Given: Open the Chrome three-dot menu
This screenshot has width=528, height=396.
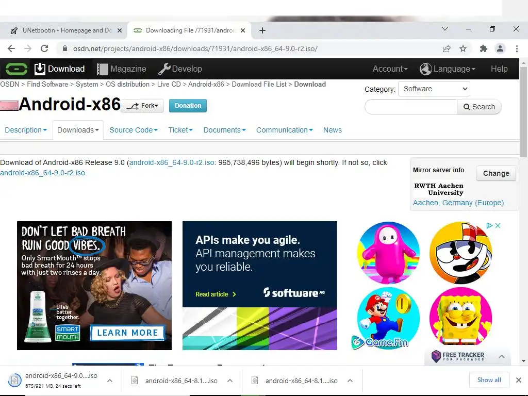Looking at the screenshot, I should pyautogui.click(x=517, y=48).
